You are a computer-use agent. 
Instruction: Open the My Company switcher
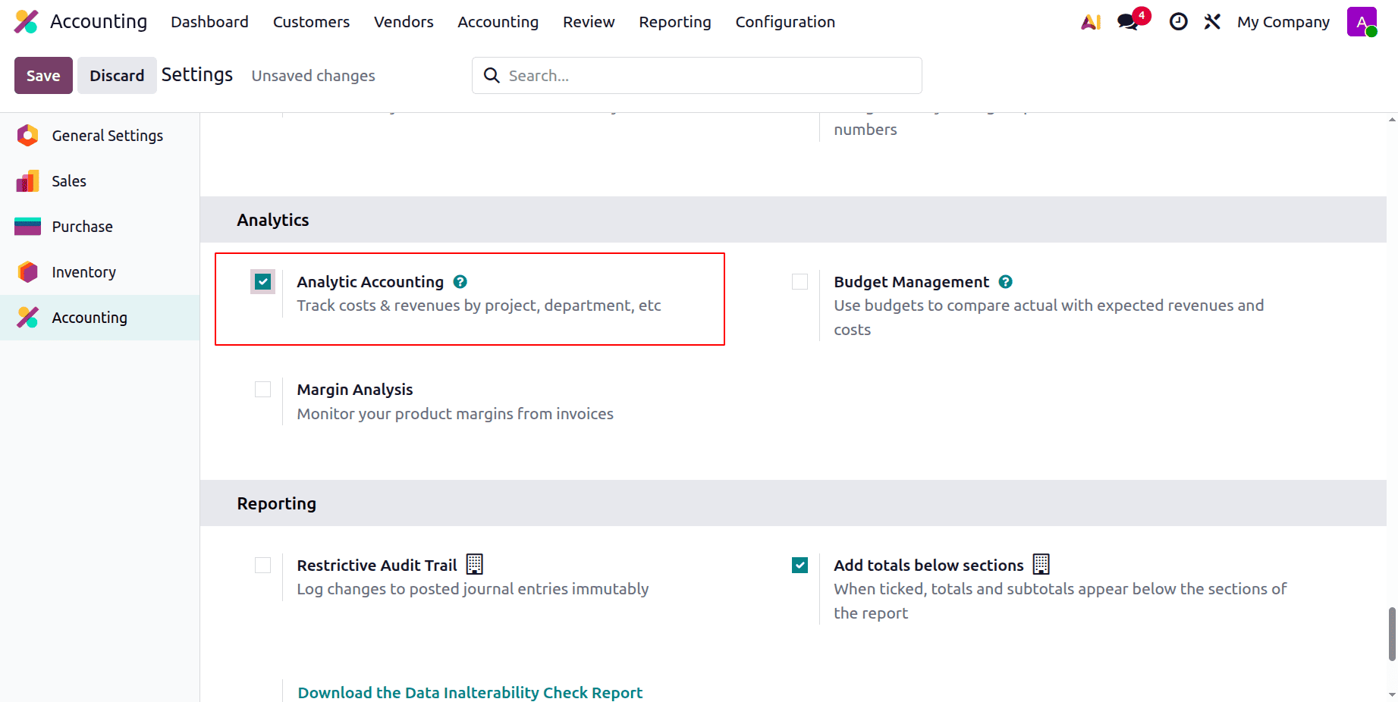pyautogui.click(x=1283, y=22)
